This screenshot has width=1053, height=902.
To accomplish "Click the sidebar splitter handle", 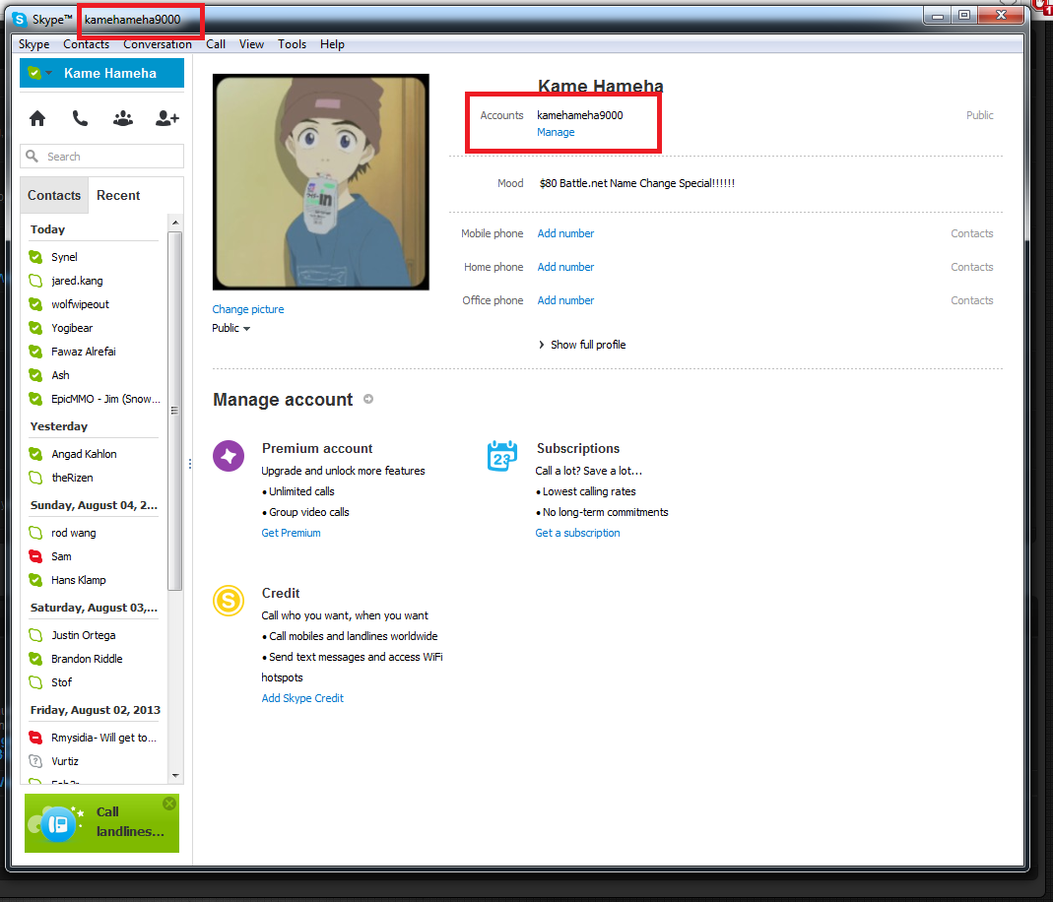I will [190, 464].
